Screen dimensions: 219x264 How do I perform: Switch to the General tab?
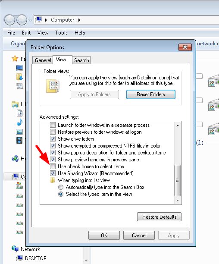click(x=43, y=60)
